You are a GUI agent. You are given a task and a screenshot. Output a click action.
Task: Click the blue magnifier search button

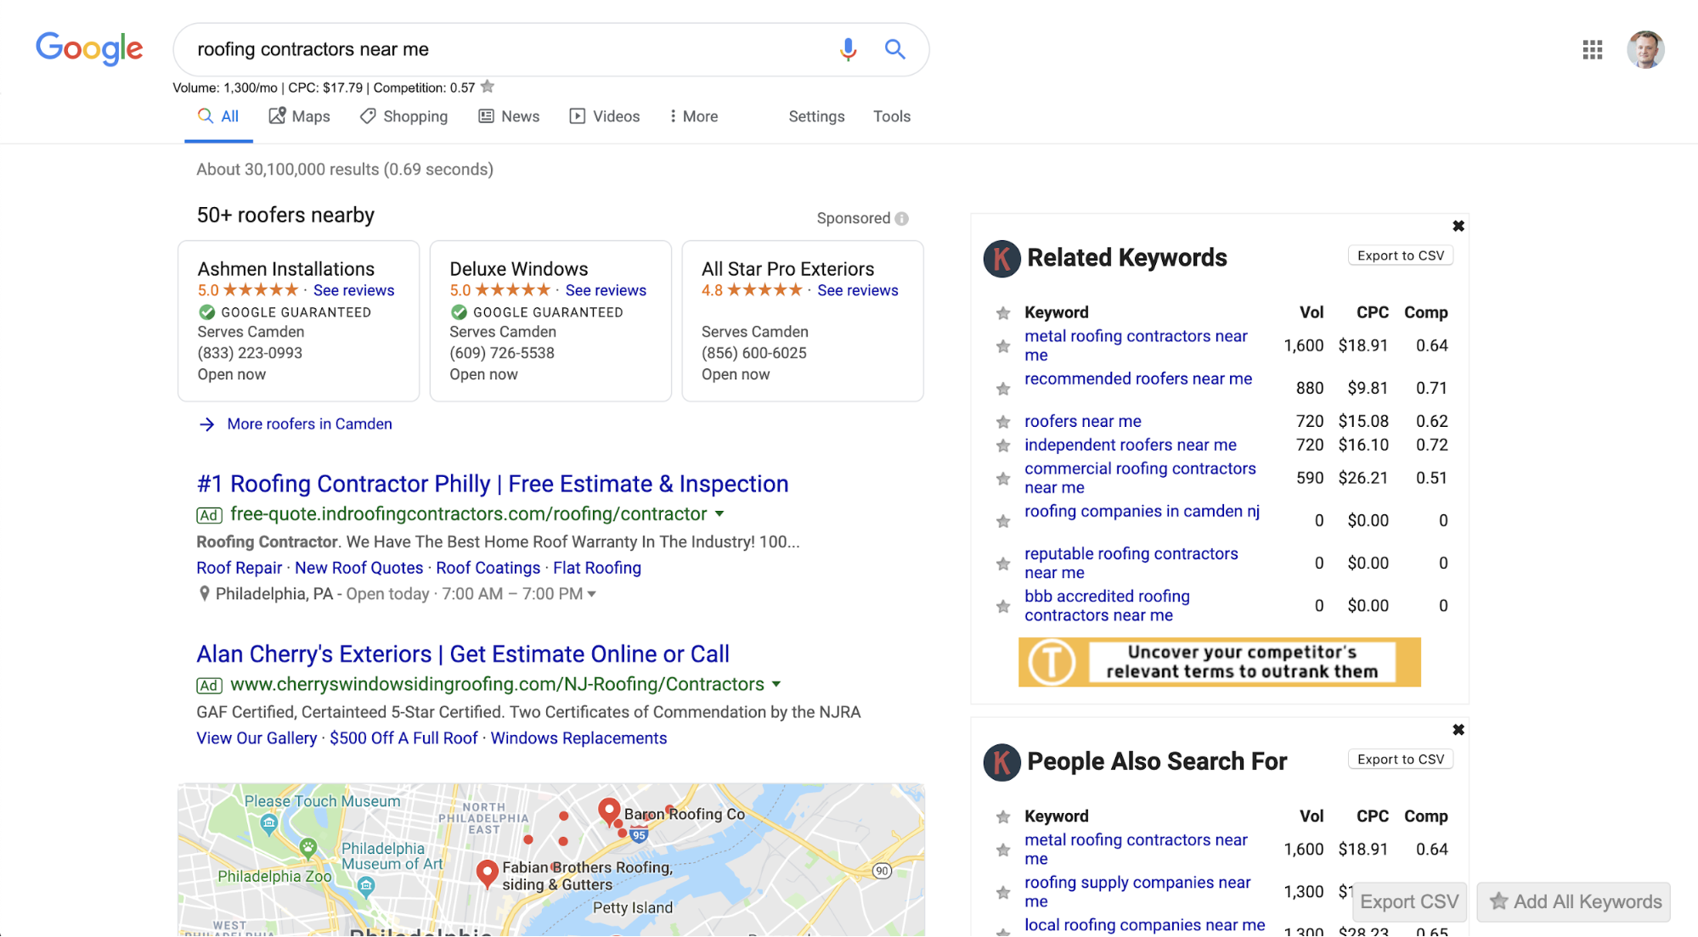click(894, 49)
